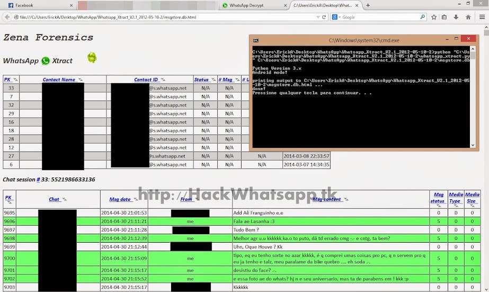Open the Firefox hamburger menu
Screen dimensions: 489x292
[482, 17]
